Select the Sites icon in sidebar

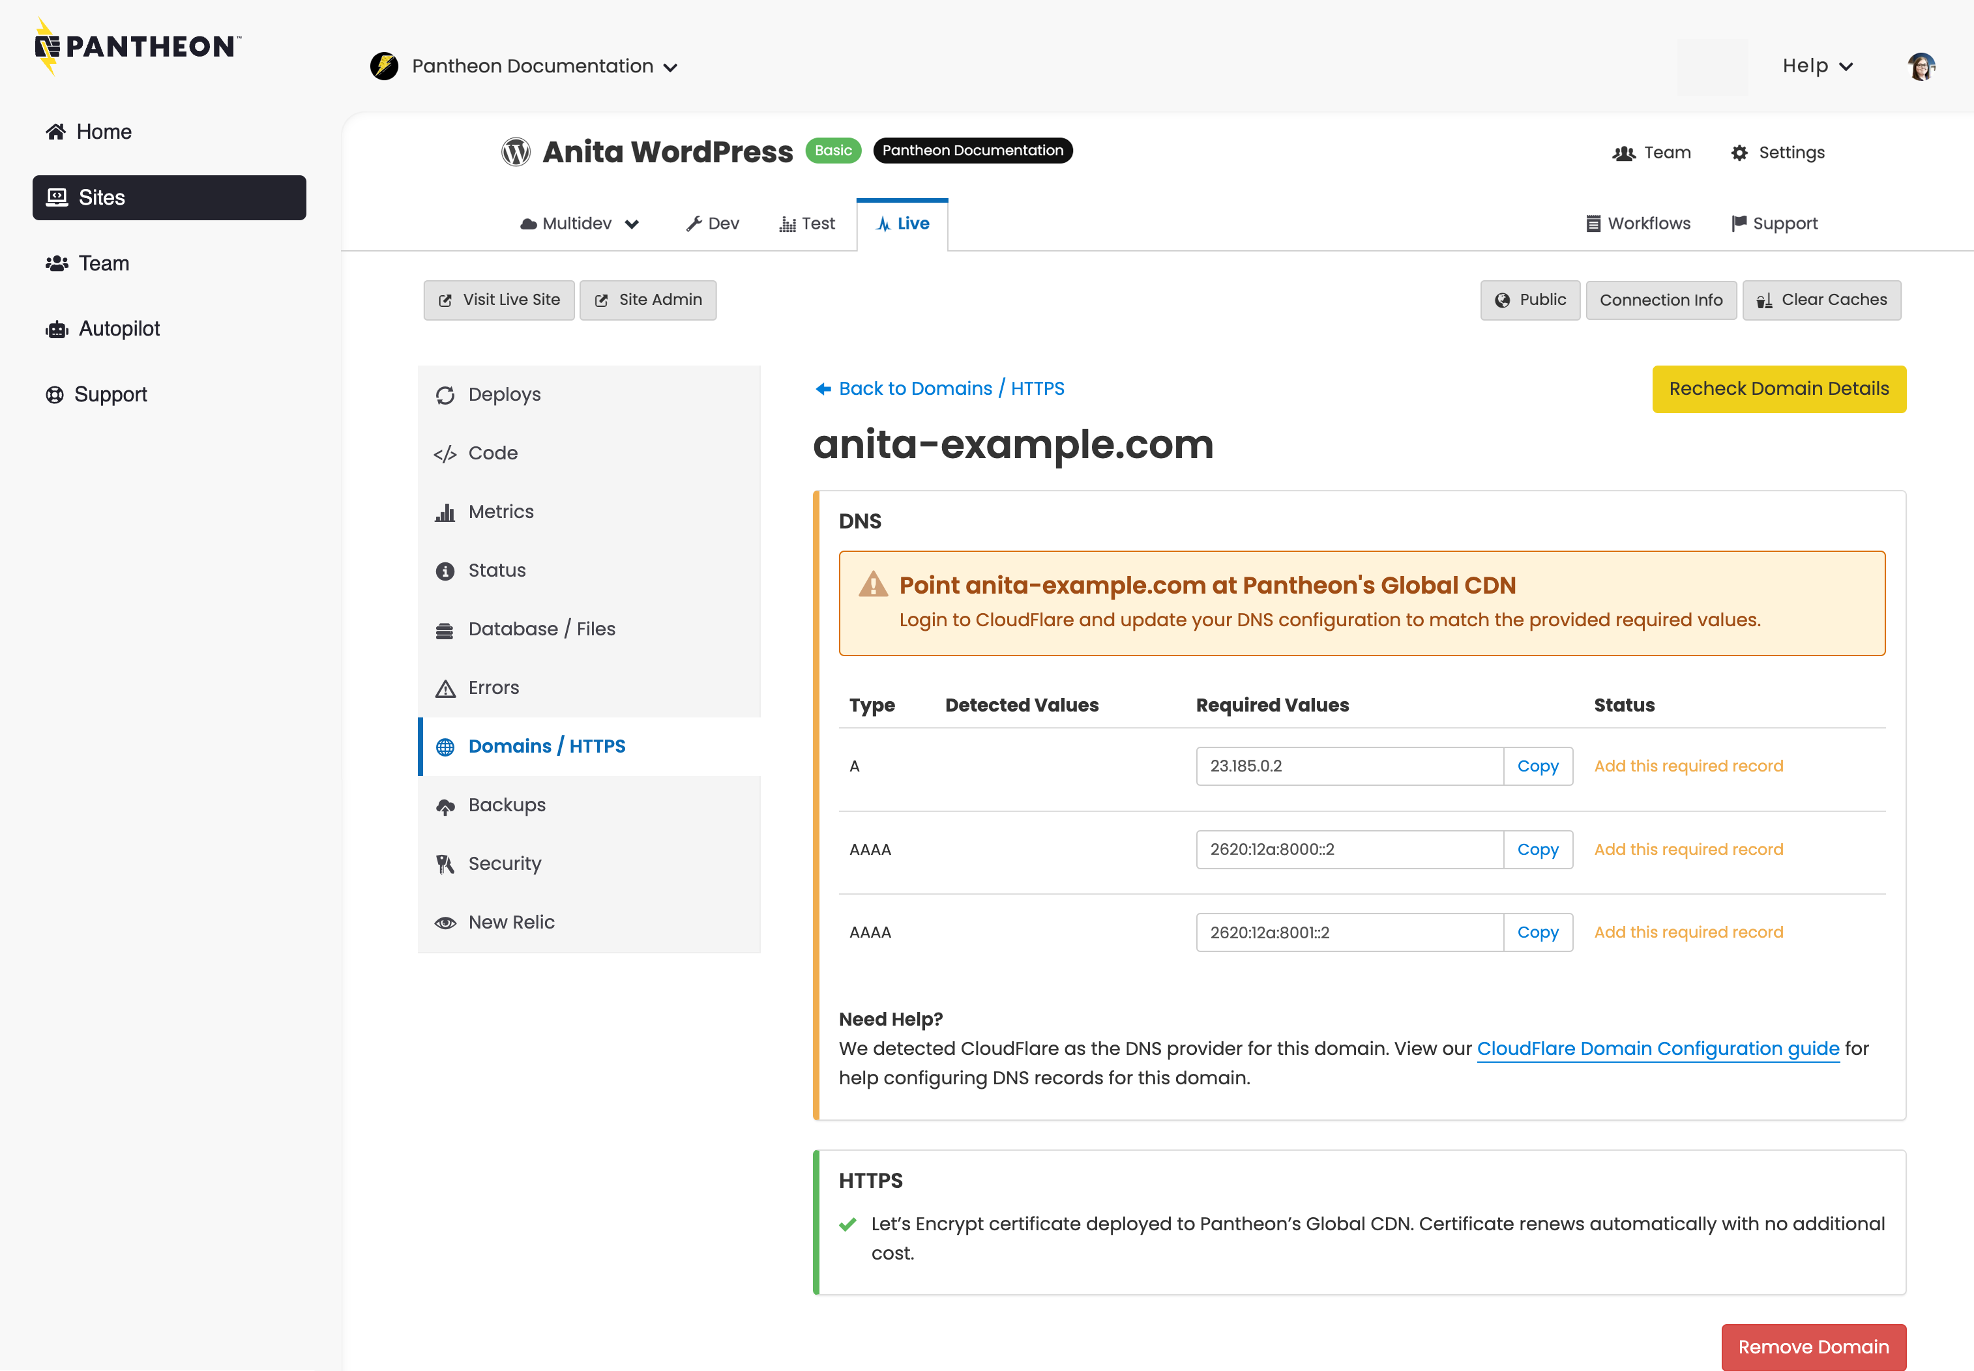coord(56,197)
